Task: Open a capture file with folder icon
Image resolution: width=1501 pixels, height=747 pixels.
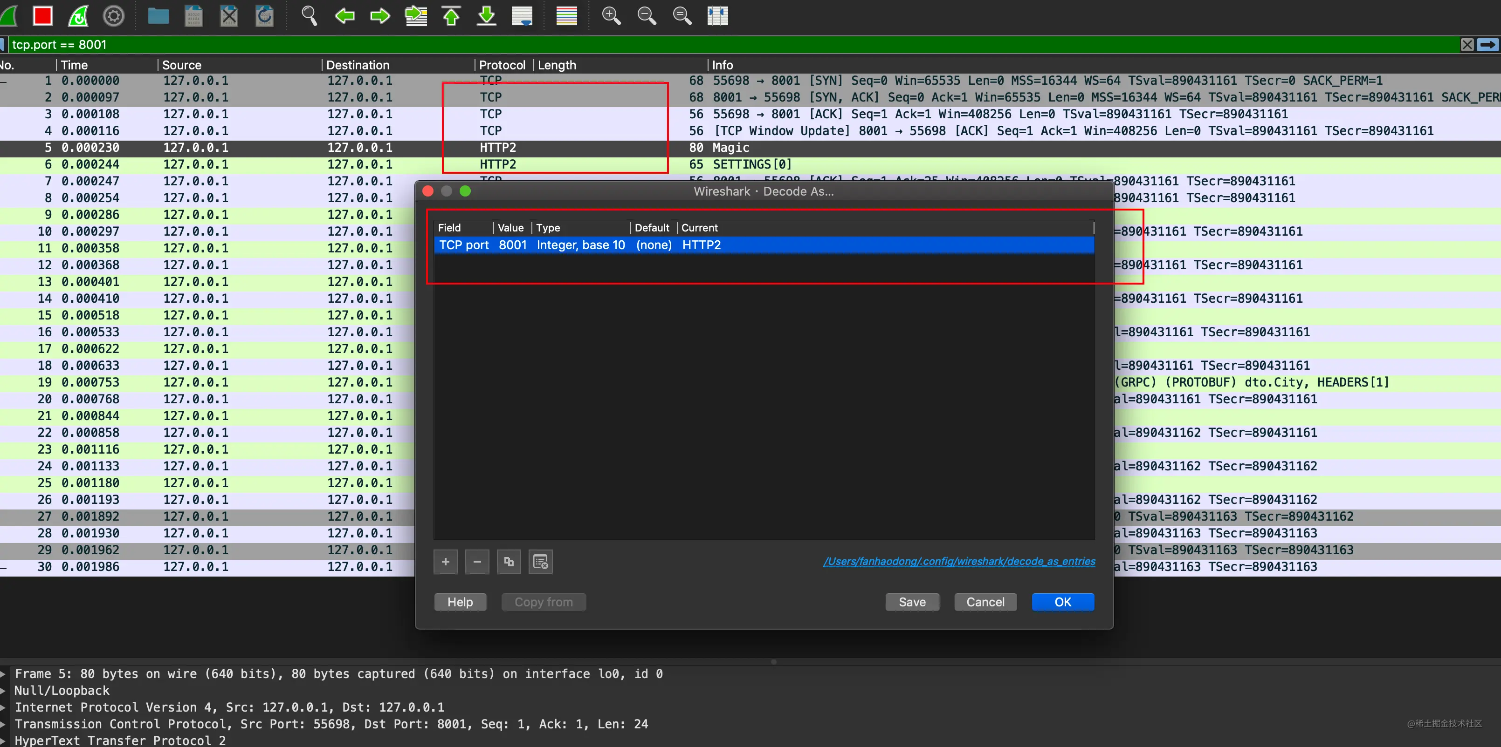Action: click(x=158, y=16)
